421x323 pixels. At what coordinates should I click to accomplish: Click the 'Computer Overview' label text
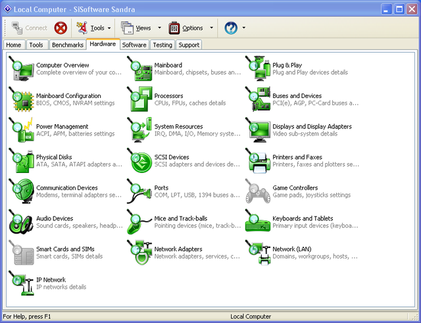(62, 65)
